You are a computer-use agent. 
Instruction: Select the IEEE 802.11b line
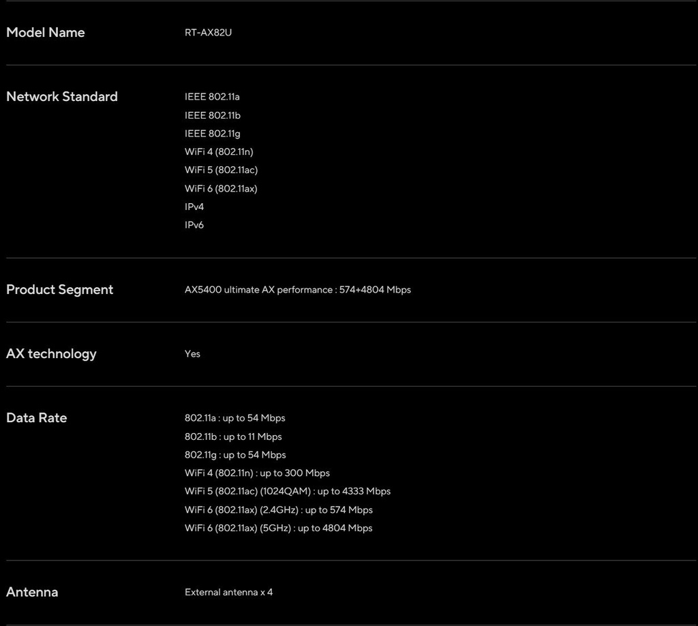click(x=213, y=115)
